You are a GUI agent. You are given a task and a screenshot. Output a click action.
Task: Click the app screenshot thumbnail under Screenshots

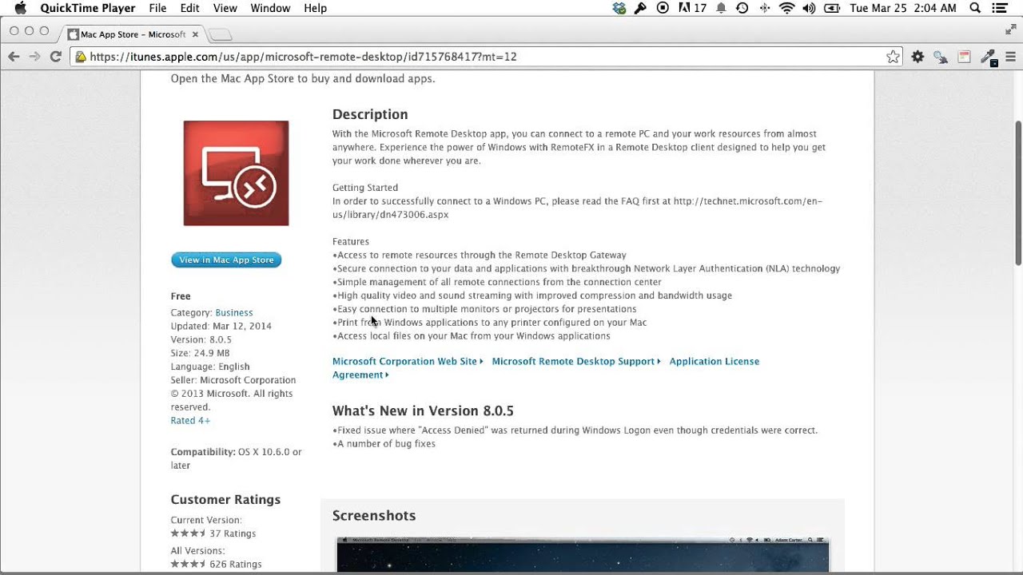coord(583,554)
